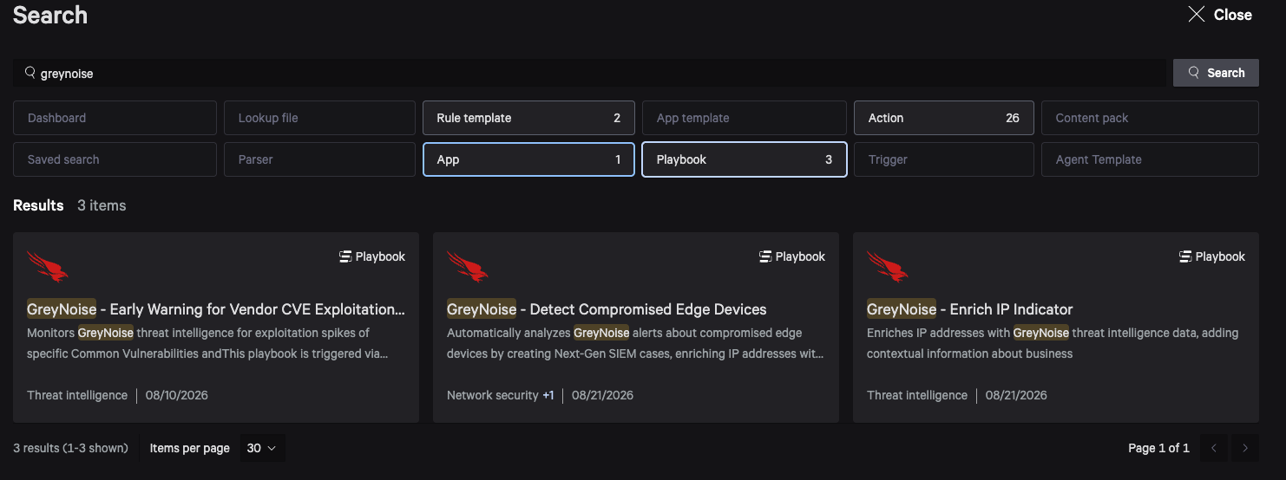Click date 08/10/2026 on first card
1286x480 pixels.
[177, 395]
